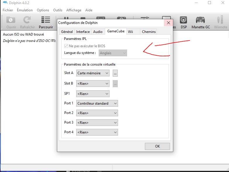Open Port 1 Contrôleur standard dropdown
The image size is (229, 172).
(97, 103)
